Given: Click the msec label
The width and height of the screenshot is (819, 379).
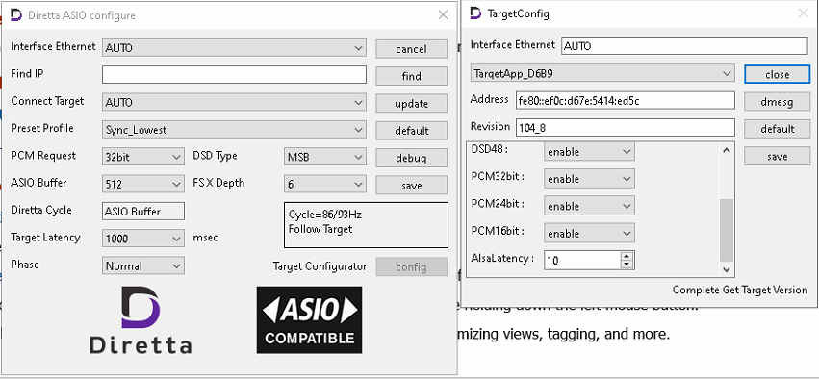Looking at the screenshot, I should (206, 238).
